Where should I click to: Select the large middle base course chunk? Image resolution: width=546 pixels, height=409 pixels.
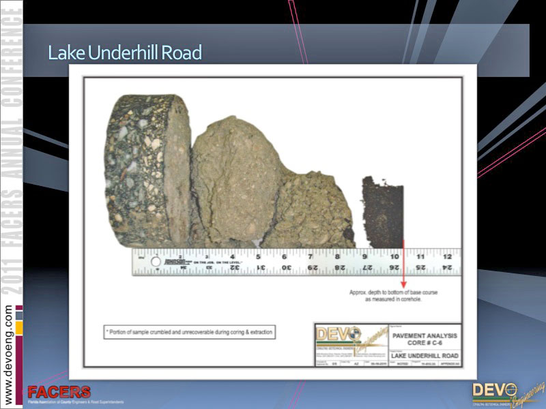tap(235, 183)
